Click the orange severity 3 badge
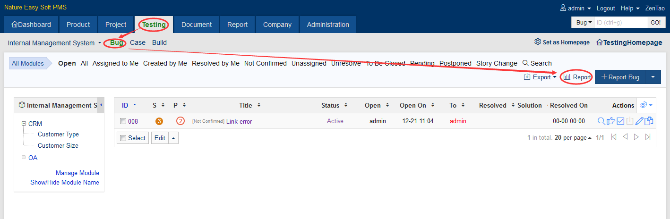 click(x=159, y=121)
